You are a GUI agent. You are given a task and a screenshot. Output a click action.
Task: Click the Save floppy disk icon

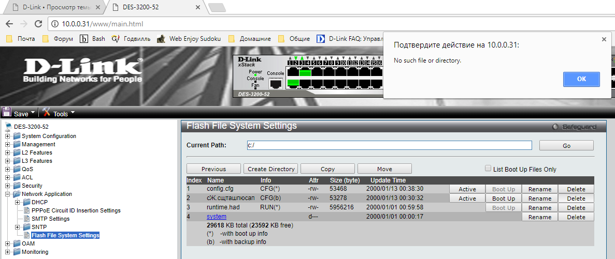click(7, 112)
